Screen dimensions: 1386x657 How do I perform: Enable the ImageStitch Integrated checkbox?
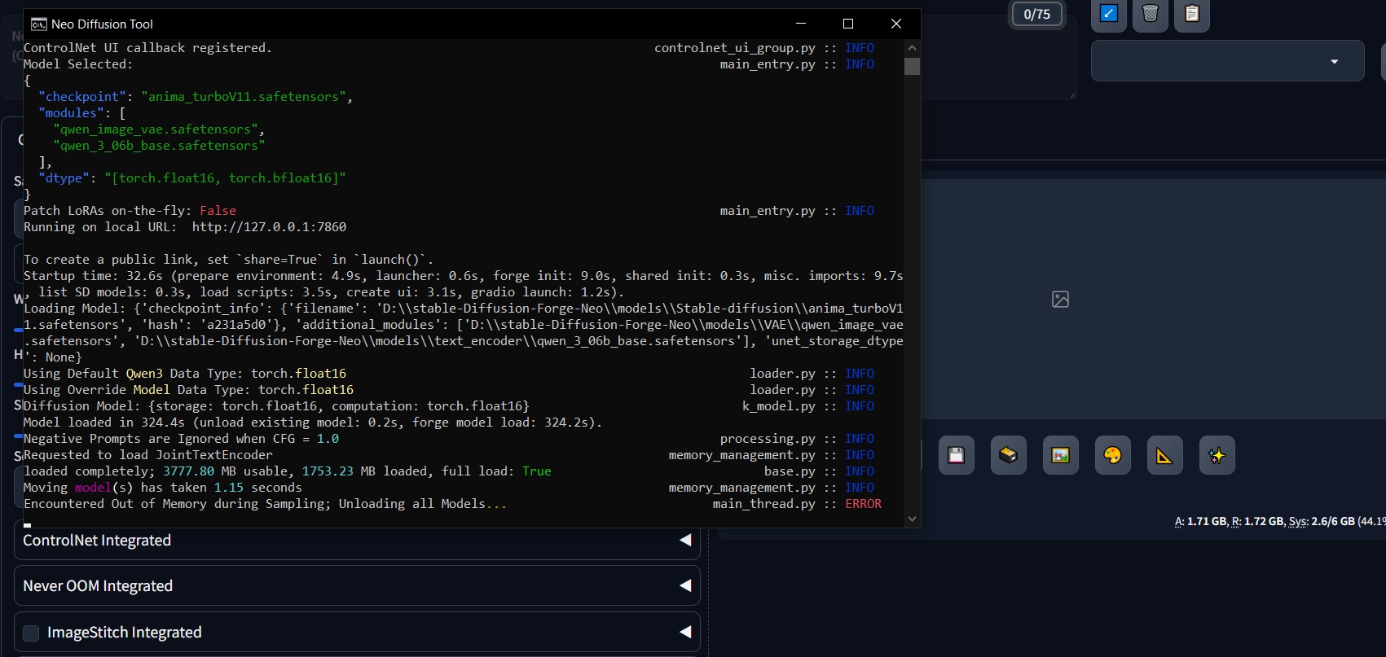tap(31, 633)
